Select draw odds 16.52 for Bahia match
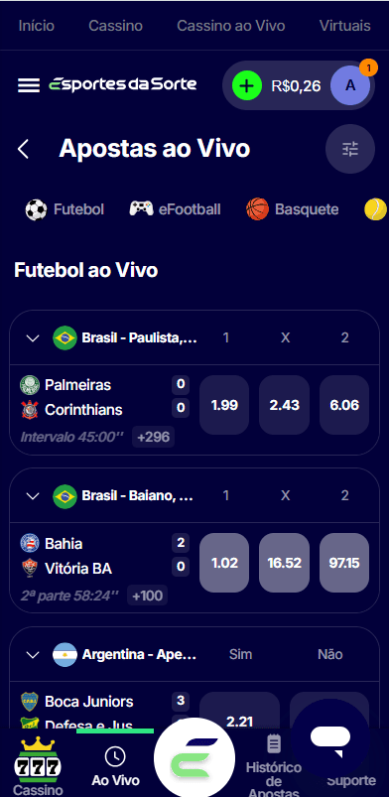Image resolution: width=389 pixels, height=797 pixels. coord(284,563)
